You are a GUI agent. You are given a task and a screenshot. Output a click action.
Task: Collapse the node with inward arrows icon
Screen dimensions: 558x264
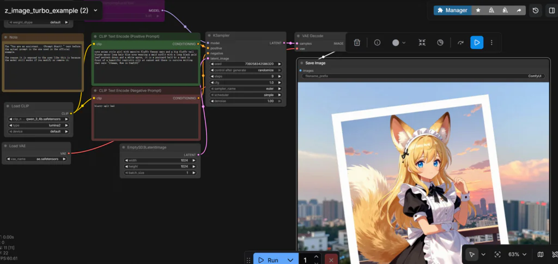point(422,43)
